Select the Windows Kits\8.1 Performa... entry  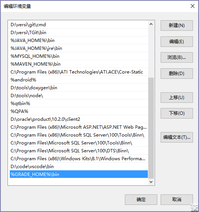pyautogui.click(x=78, y=159)
